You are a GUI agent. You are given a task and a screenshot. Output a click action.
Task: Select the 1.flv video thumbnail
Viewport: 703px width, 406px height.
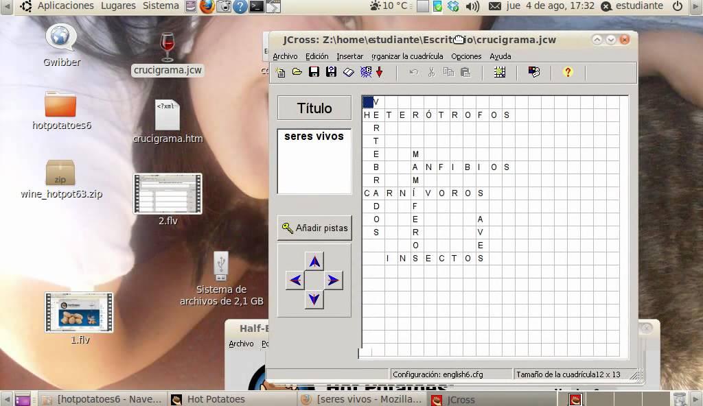[x=80, y=319]
